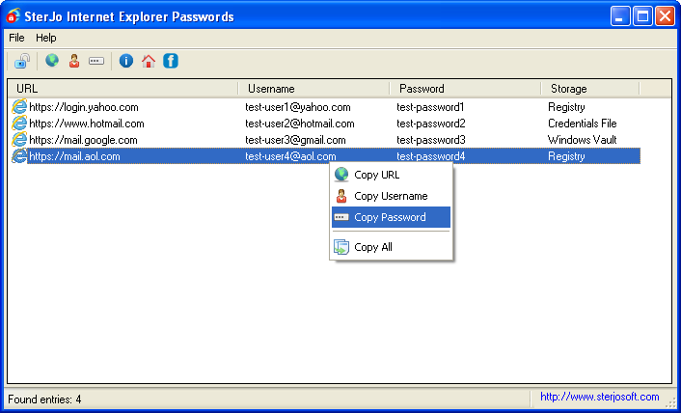Viewport: 681px width, 413px height.
Task: Choose Copy URL from context menu
Action: coord(391,175)
